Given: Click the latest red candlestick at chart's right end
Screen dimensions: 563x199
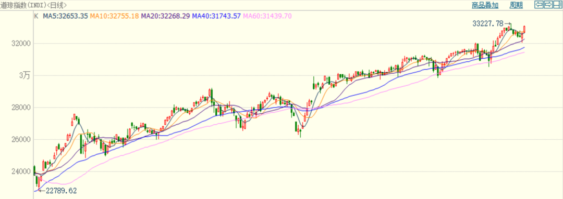Looking at the screenshot, I should [x=524, y=29].
